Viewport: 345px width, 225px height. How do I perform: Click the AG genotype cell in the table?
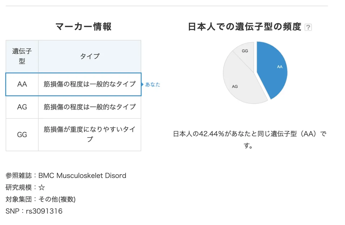(x=22, y=107)
